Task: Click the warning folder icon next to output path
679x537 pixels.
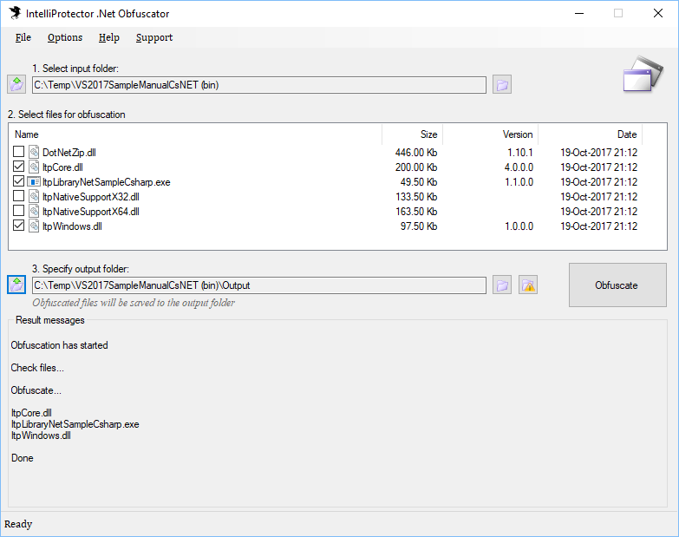Action: (528, 285)
